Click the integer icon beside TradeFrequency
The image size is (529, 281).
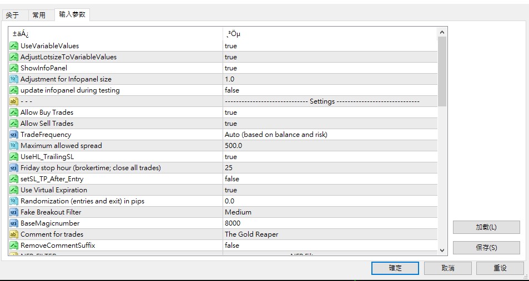[14, 135]
